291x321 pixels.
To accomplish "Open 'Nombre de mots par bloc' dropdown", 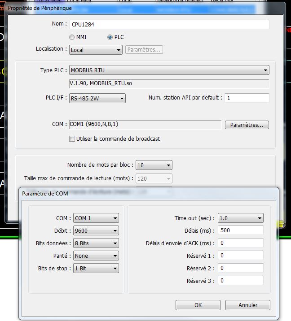I will [154, 165].
